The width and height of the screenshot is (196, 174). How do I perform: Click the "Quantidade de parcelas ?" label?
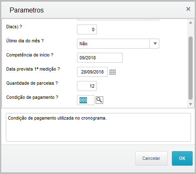pos(32,83)
